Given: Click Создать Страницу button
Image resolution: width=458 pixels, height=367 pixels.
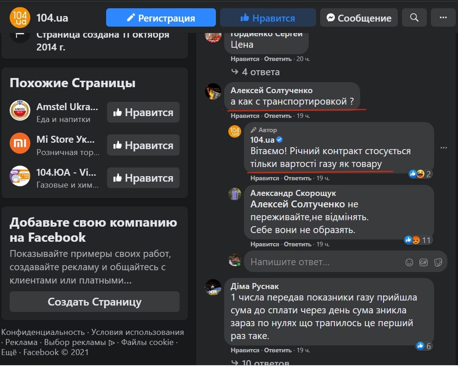Looking at the screenshot, I should click(x=95, y=302).
